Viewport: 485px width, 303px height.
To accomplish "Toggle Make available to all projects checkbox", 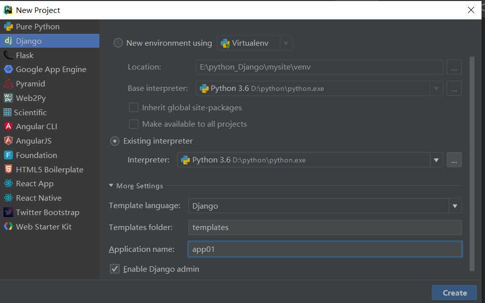I will [x=133, y=124].
